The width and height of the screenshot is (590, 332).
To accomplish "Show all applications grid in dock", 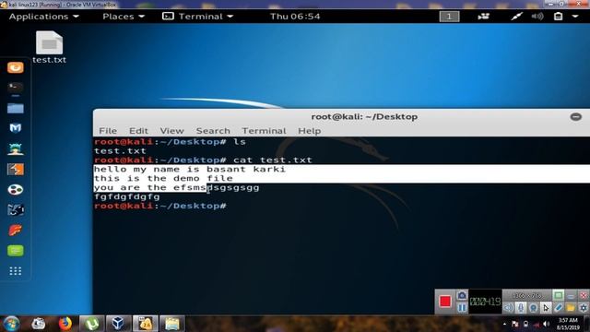I will tap(16, 271).
